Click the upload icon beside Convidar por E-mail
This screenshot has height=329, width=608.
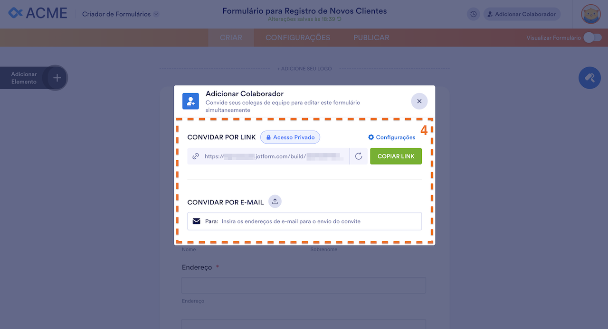[x=275, y=201]
